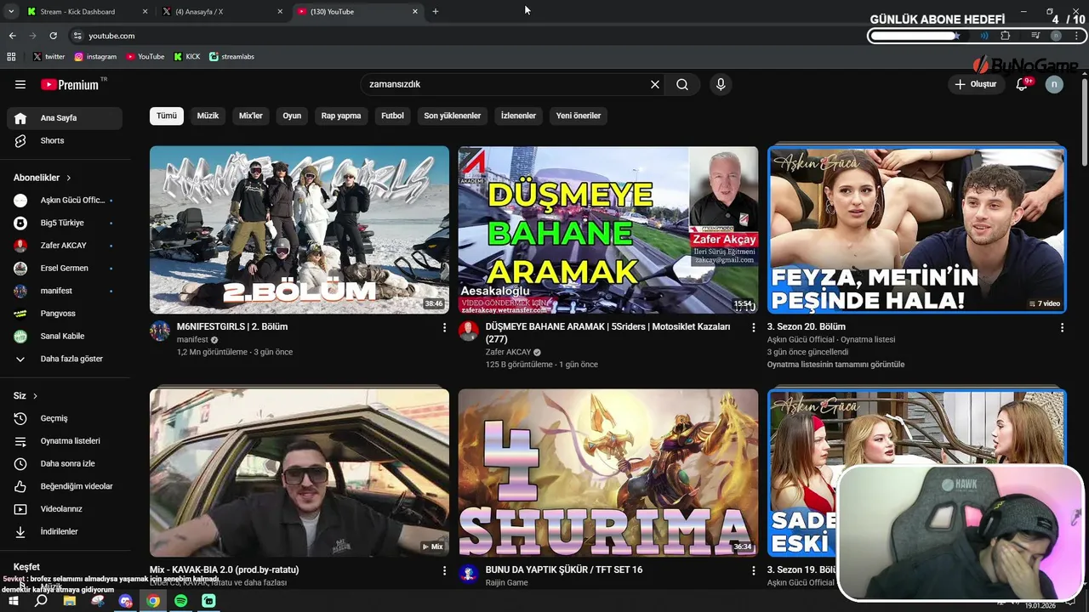
Task: Open Streamlabs from the taskbar
Action: pos(208,601)
